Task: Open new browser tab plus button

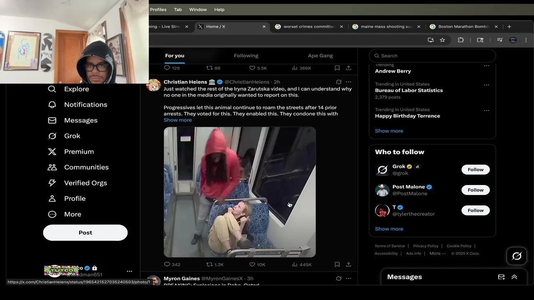Action: [509, 27]
